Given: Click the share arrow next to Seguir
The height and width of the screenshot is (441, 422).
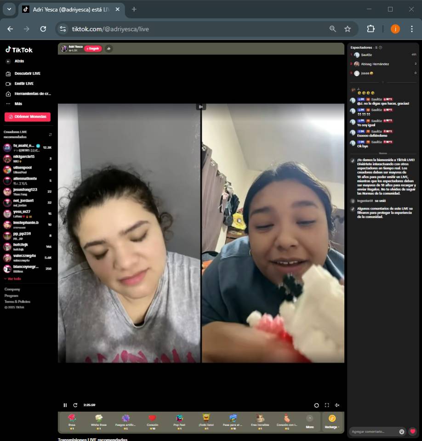Looking at the screenshot, I should coord(108,49).
